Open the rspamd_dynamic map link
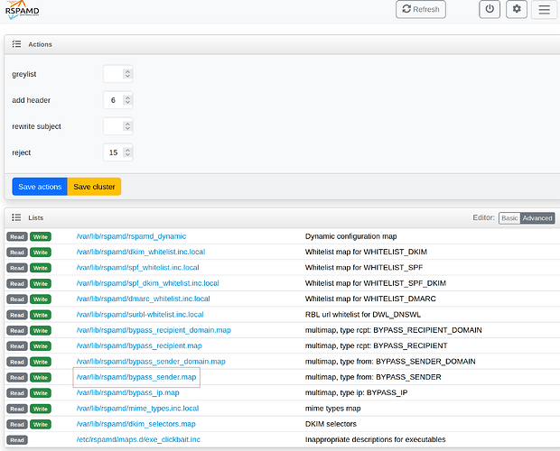Image resolution: width=560 pixels, height=451 pixels. [131, 236]
